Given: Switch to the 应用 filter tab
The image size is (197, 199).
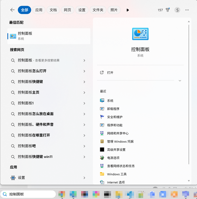Looking at the screenshot, I should [x=39, y=10].
